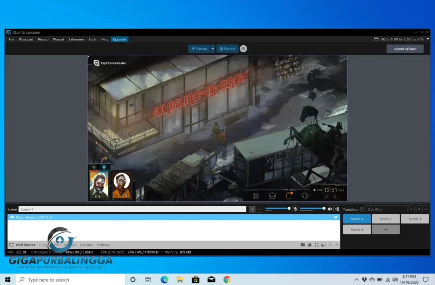
Task: Open the Playout menu
Action: coord(59,40)
